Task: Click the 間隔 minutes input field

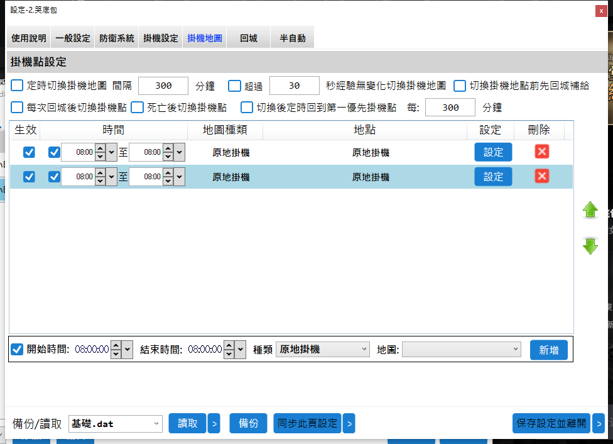Action: click(x=163, y=86)
